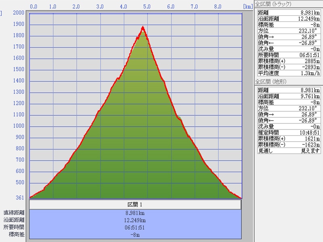The width and height of the screenshot is (323, 242).
Task: Click the summit peak of the elevation profile
Action: coord(143,28)
